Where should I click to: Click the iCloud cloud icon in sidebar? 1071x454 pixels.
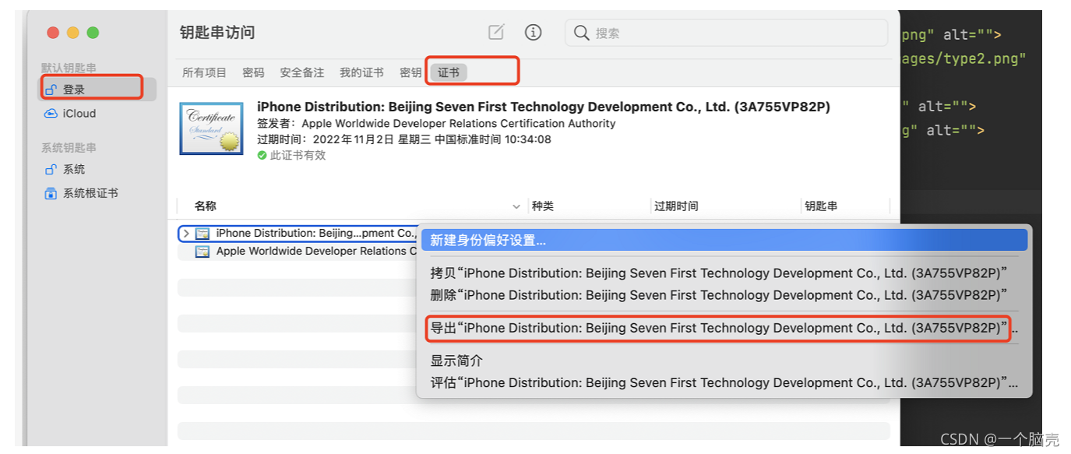[51, 114]
